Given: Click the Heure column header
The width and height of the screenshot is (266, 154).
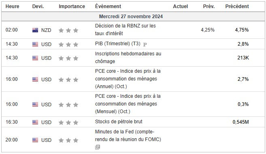Looking at the screenshot, I should pyautogui.click(x=13, y=6).
